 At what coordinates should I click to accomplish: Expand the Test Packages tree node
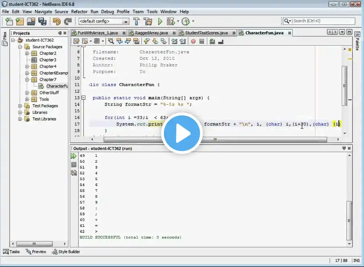[x=20, y=106]
